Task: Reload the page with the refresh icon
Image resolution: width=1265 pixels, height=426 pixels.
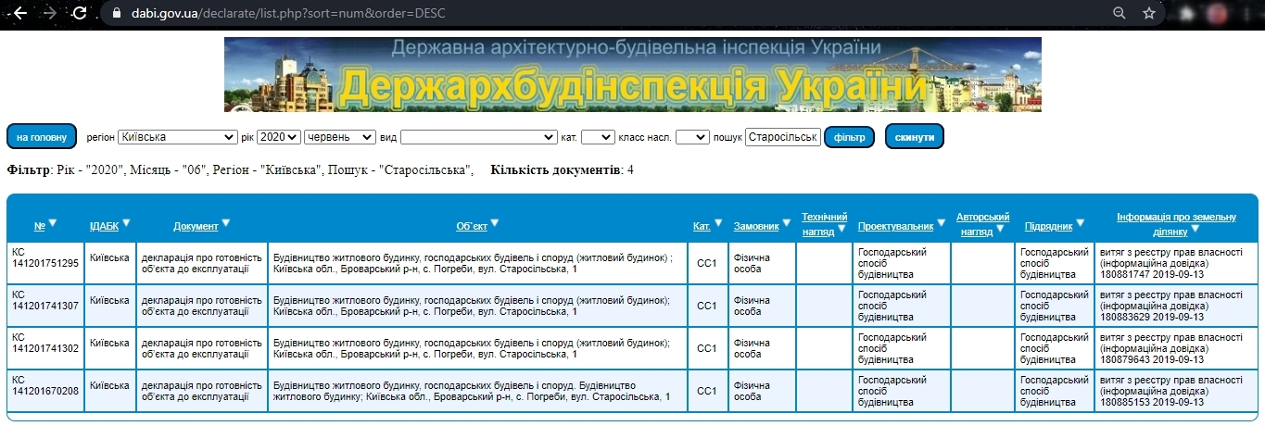Action: (x=80, y=13)
